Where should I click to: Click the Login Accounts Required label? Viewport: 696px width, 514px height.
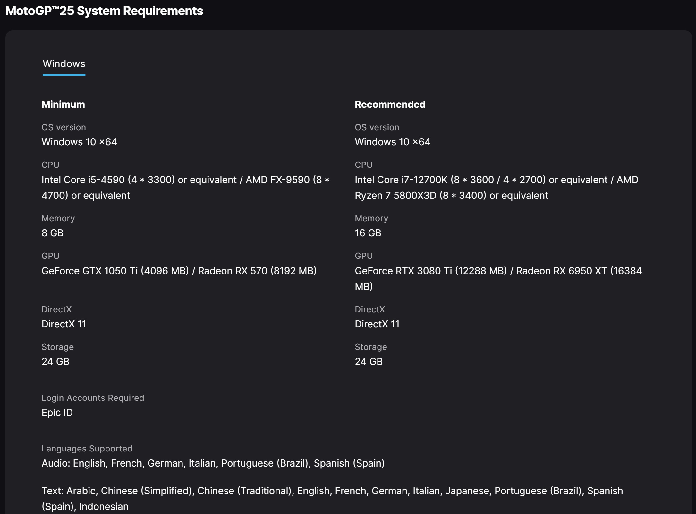[93, 398]
